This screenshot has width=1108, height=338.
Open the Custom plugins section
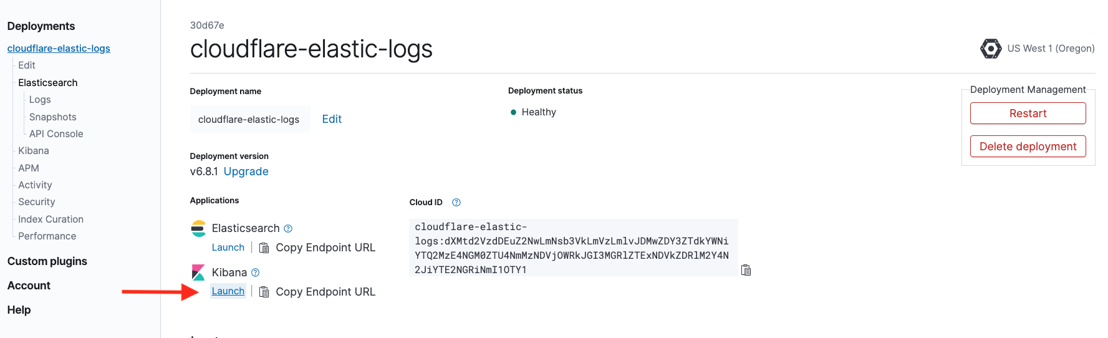47,261
